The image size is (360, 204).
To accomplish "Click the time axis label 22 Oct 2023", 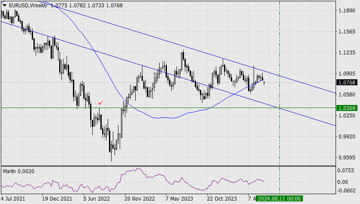I will (x=221, y=198).
